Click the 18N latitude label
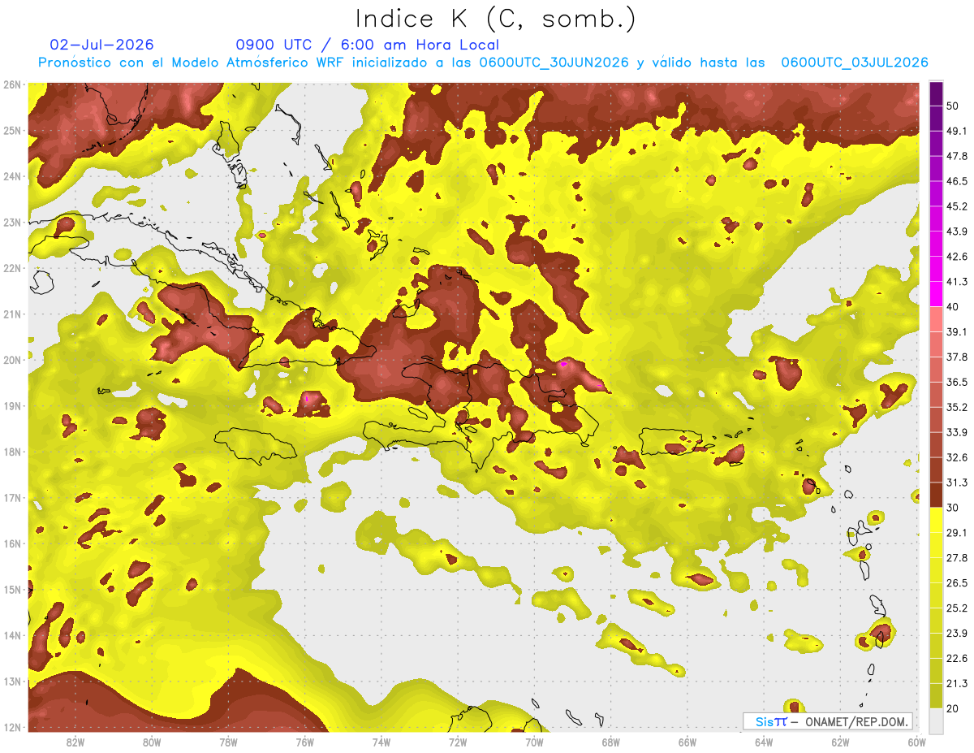Viewport: 974px width, 753px height. tap(12, 452)
